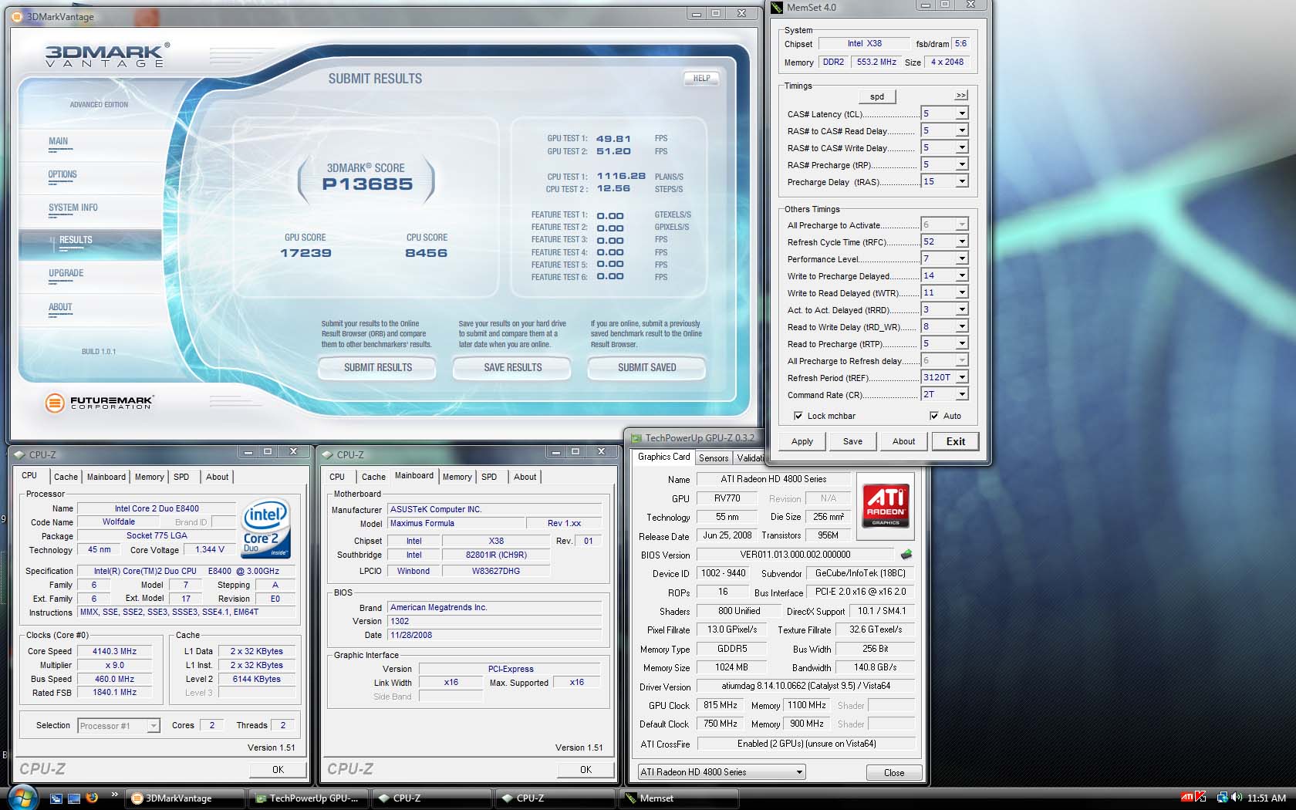Toggle the Auto checkbox in MemSet
Viewport: 1296px width, 810px height.
[x=933, y=416]
